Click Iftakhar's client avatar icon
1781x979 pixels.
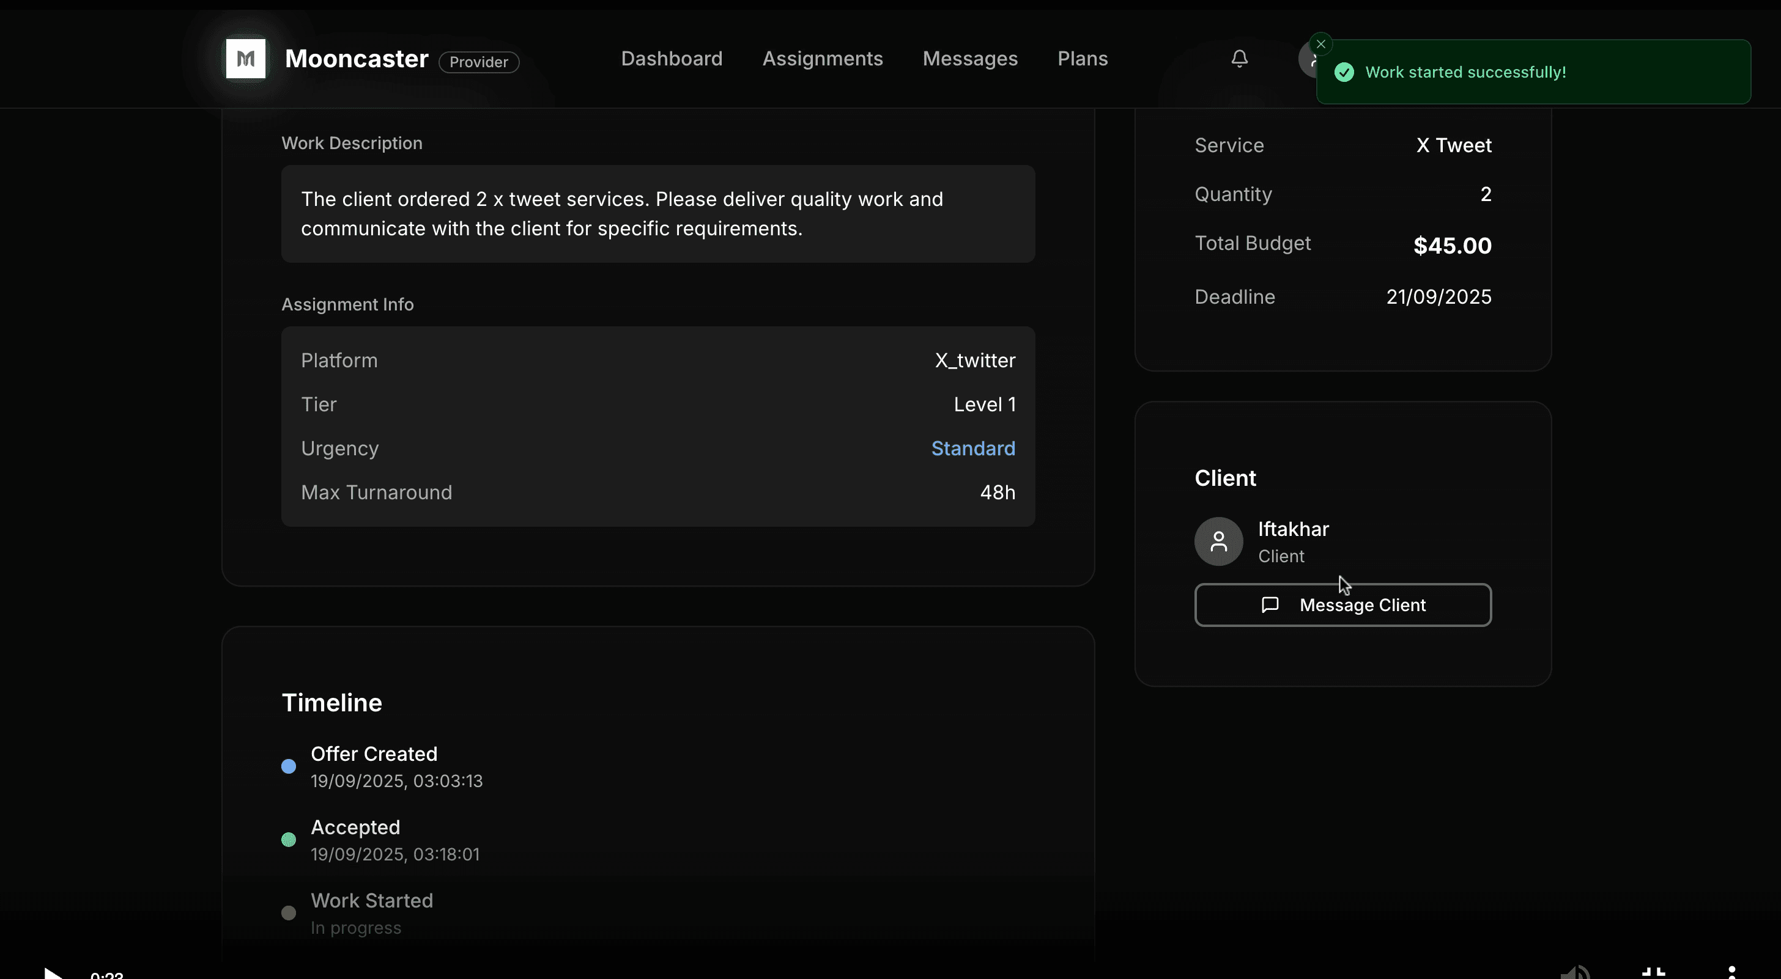point(1218,541)
